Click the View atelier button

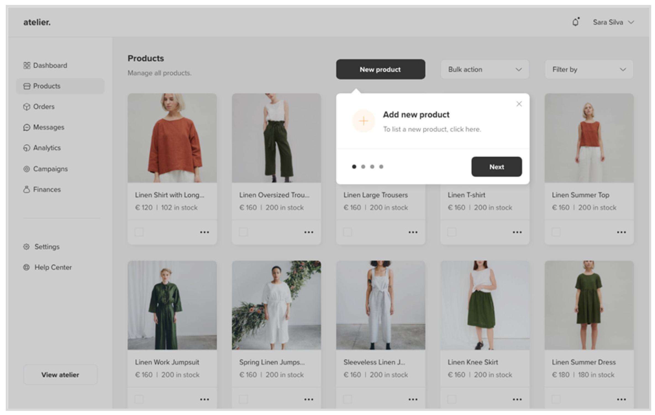60,375
